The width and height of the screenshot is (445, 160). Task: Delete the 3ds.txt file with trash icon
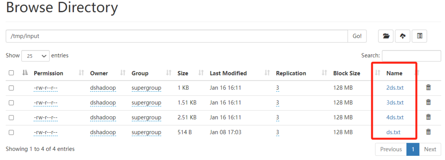click(428, 102)
